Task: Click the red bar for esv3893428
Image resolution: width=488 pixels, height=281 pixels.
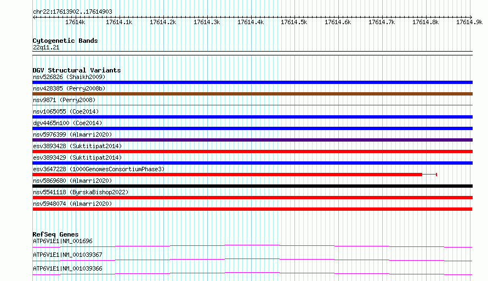Action: pos(252,151)
